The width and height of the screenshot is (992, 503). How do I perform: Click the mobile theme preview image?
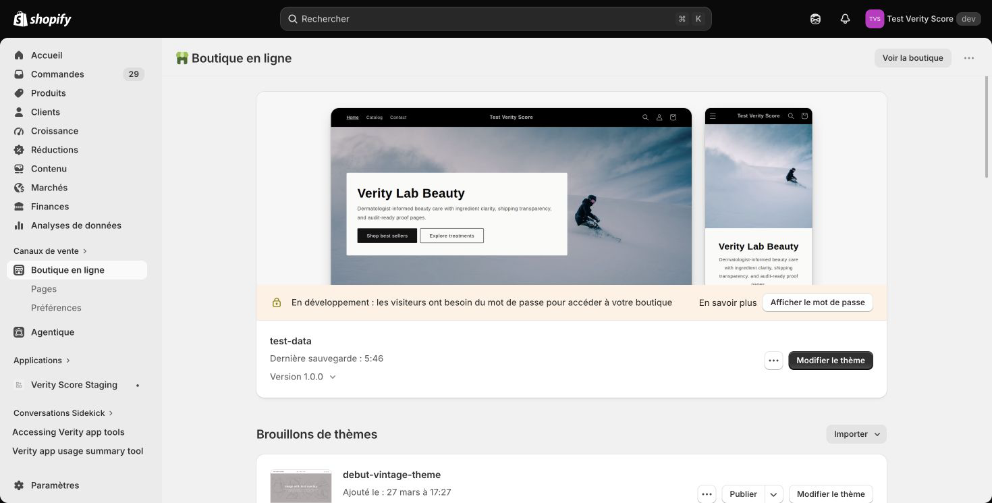pyautogui.click(x=759, y=196)
